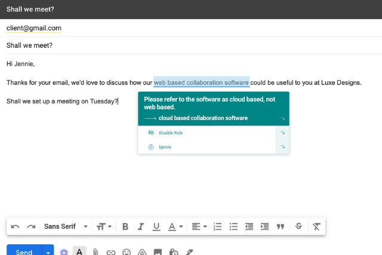Insert a file from Google Drive

point(142,252)
